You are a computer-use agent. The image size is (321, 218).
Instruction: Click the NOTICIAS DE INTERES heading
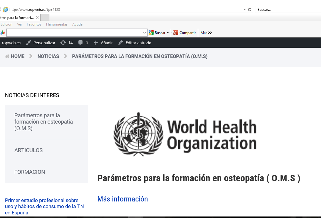(x=32, y=95)
